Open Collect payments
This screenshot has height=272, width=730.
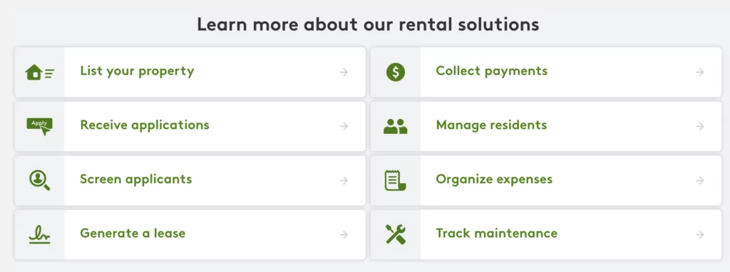pos(492,71)
